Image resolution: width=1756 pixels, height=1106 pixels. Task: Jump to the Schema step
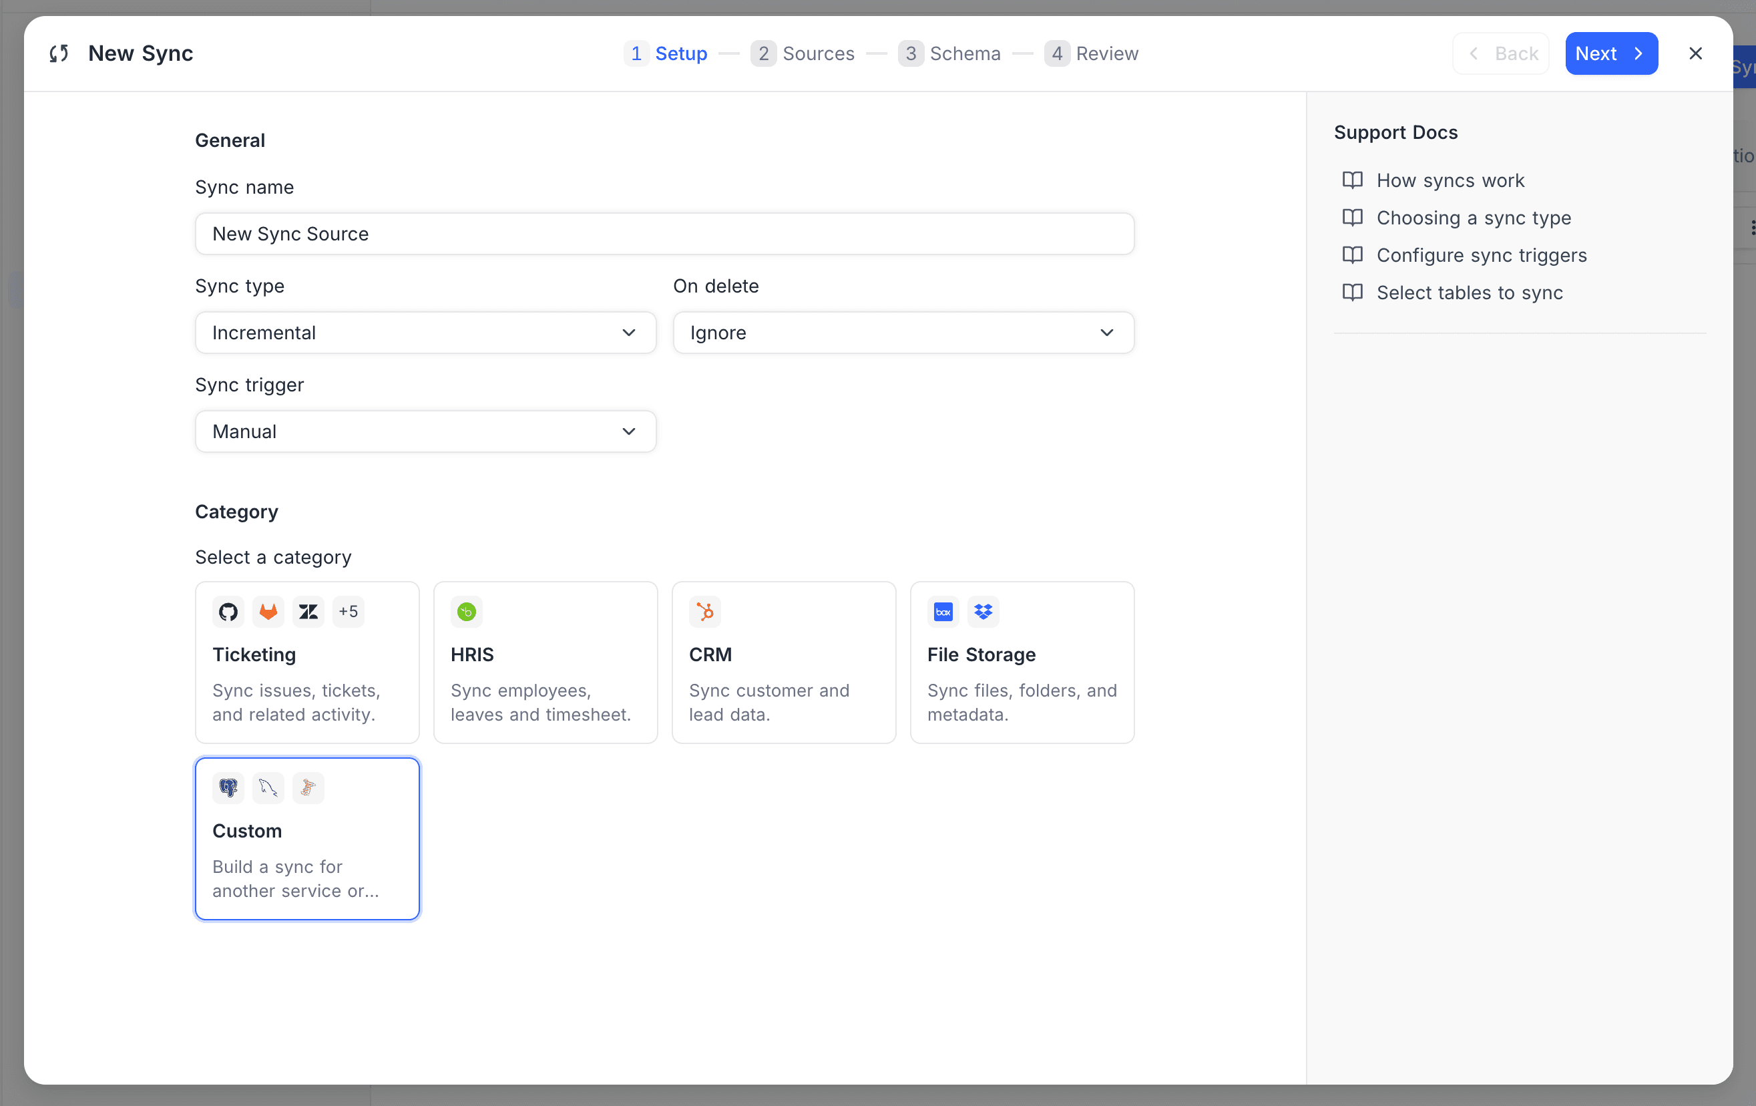tap(949, 53)
